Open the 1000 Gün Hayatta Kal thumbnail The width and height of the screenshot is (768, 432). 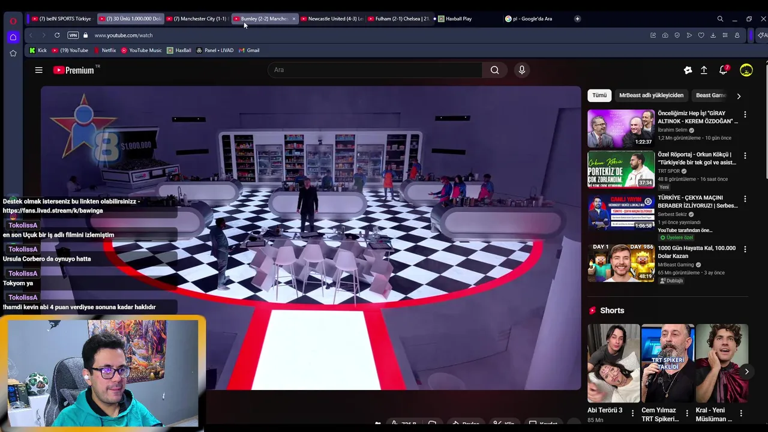pyautogui.click(x=621, y=263)
